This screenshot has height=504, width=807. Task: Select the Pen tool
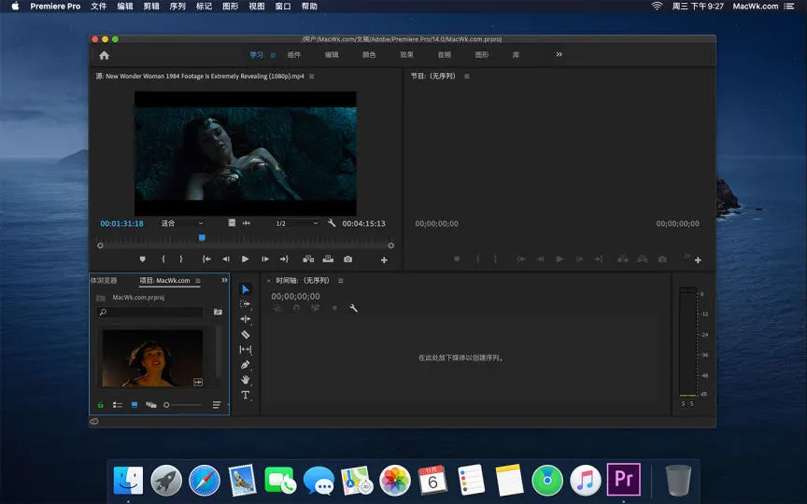(x=246, y=365)
